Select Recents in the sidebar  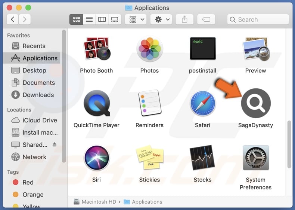pyautogui.click(x=32, y=46)
